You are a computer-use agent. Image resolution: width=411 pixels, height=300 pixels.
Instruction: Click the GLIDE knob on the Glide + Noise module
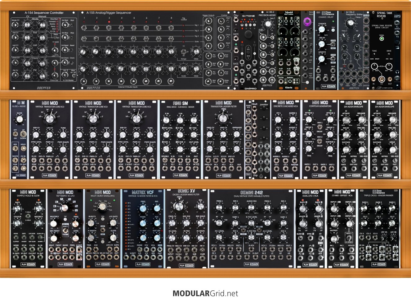point(20,119)
